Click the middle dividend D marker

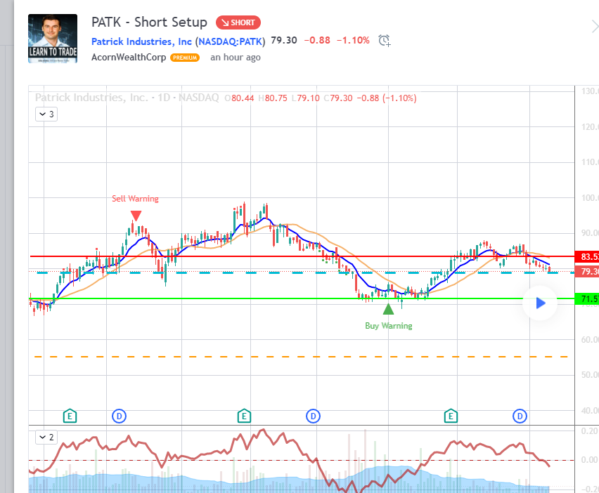click(314, 416)
